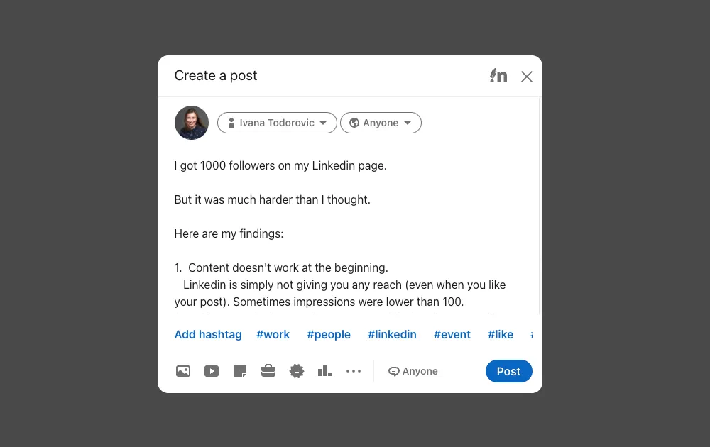Toggle the #work hashtag
The width and height of the screenshot is (710, 447).
coord(273,334)
